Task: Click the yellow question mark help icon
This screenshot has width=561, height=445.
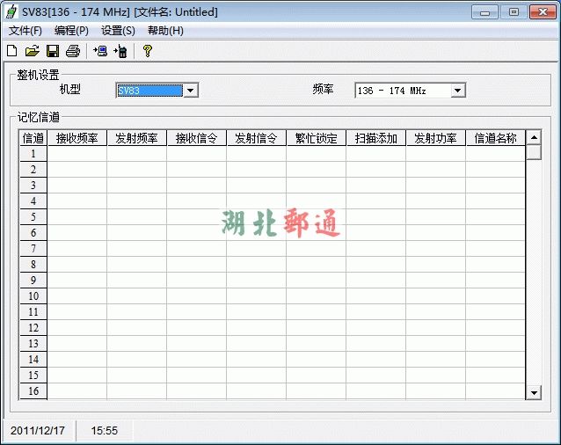Action: pos(148,51)
